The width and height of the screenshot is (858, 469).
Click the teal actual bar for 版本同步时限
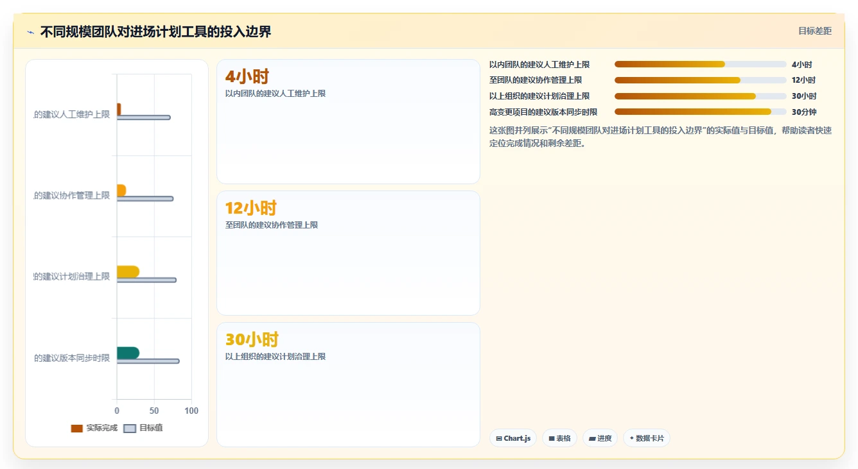128,353
